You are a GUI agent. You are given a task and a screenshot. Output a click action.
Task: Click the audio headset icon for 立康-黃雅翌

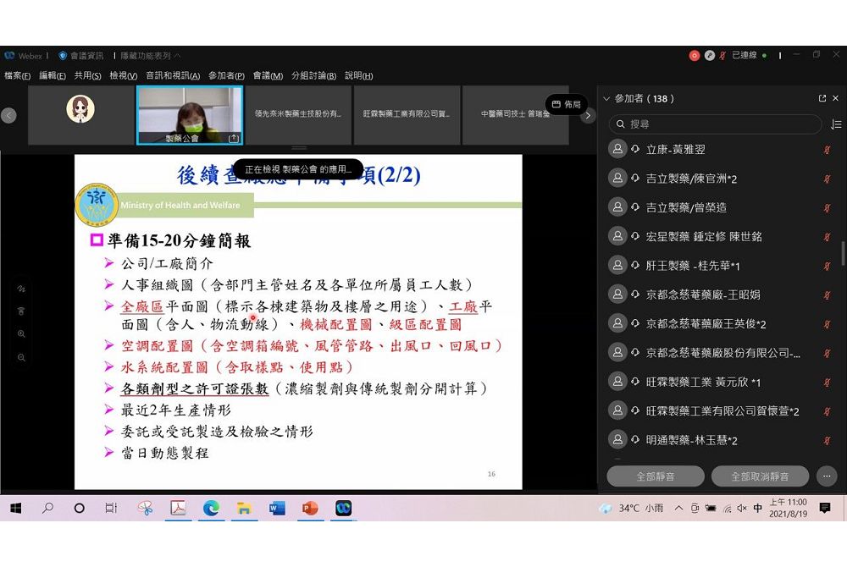pos(636,149)
